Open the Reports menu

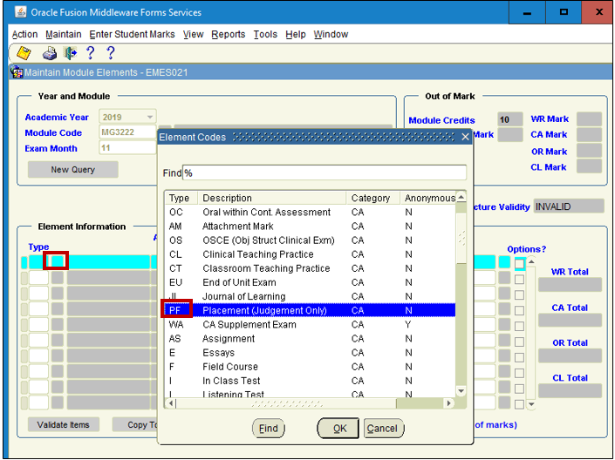[228, 35]
